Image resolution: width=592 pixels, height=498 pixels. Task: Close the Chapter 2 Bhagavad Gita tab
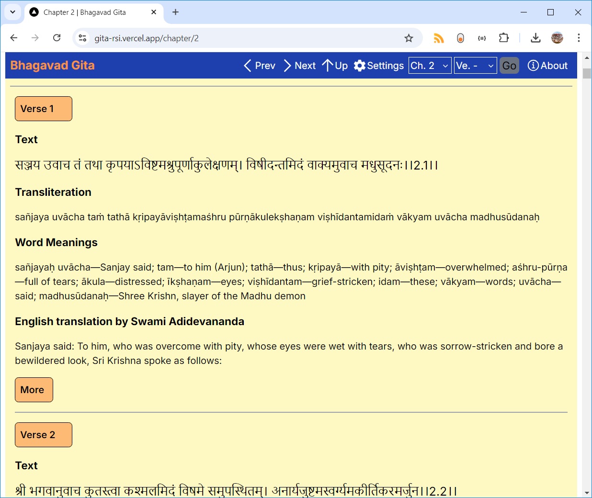(154, 12)
